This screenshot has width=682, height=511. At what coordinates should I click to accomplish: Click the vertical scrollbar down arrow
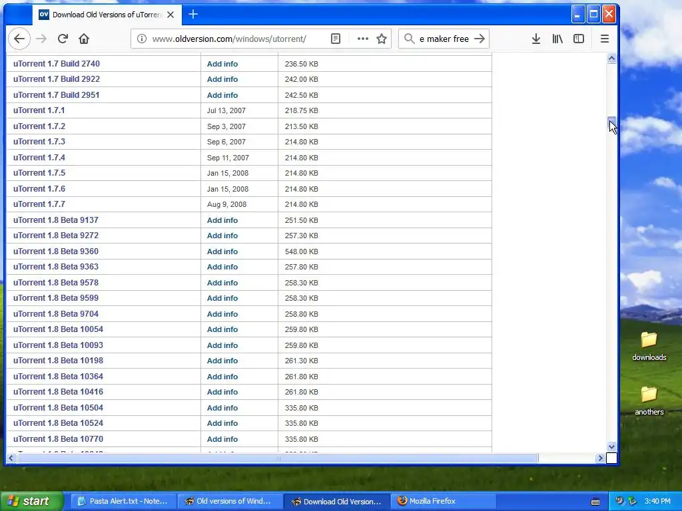[611, 446]
